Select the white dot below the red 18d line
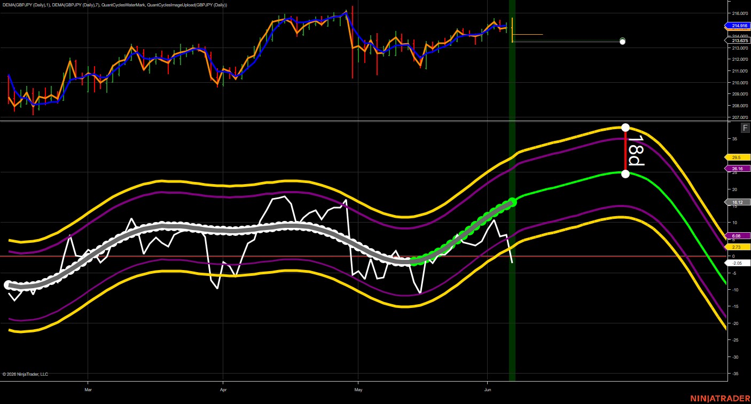Image resolution: width=751 pixels, height=404 pixels. pos(625,173)
